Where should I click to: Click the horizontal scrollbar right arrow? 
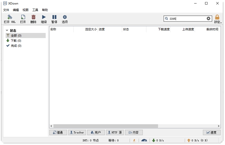(219, 126)
